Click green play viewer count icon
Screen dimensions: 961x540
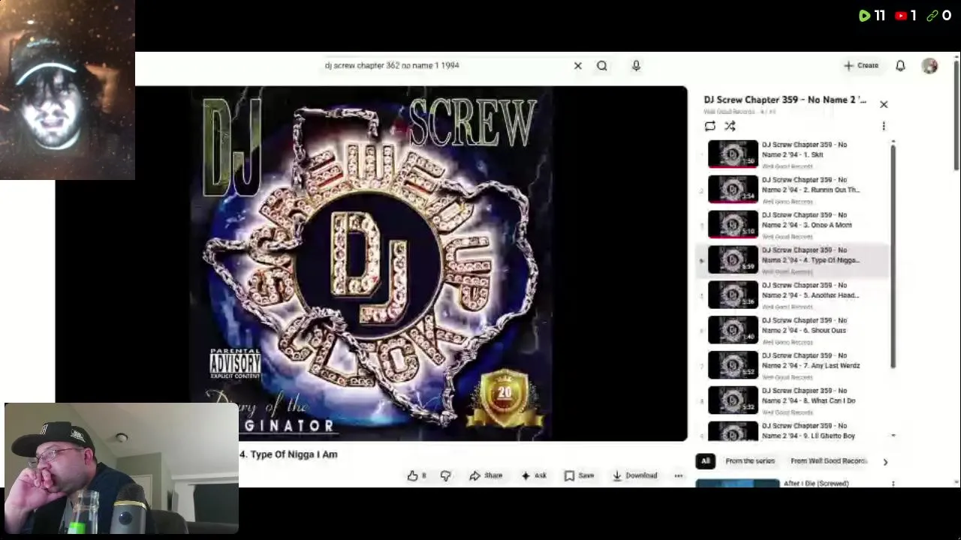[864, 16]
